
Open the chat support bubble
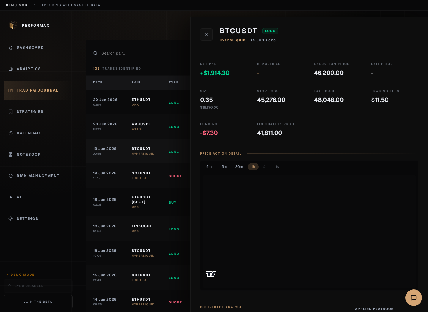pyautogui.click(x=414, y=298)
